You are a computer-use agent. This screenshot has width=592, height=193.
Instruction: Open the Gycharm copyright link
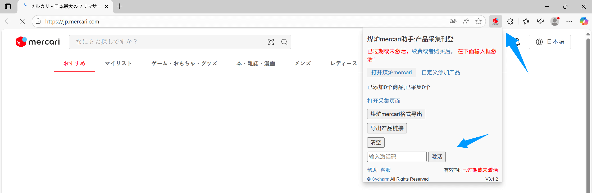pos(380,179)
